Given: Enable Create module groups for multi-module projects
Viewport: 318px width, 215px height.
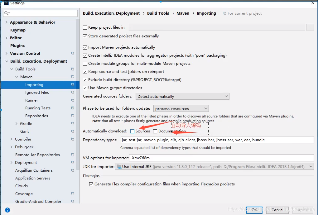Looking at the screenshot, I should coord(85,64).
